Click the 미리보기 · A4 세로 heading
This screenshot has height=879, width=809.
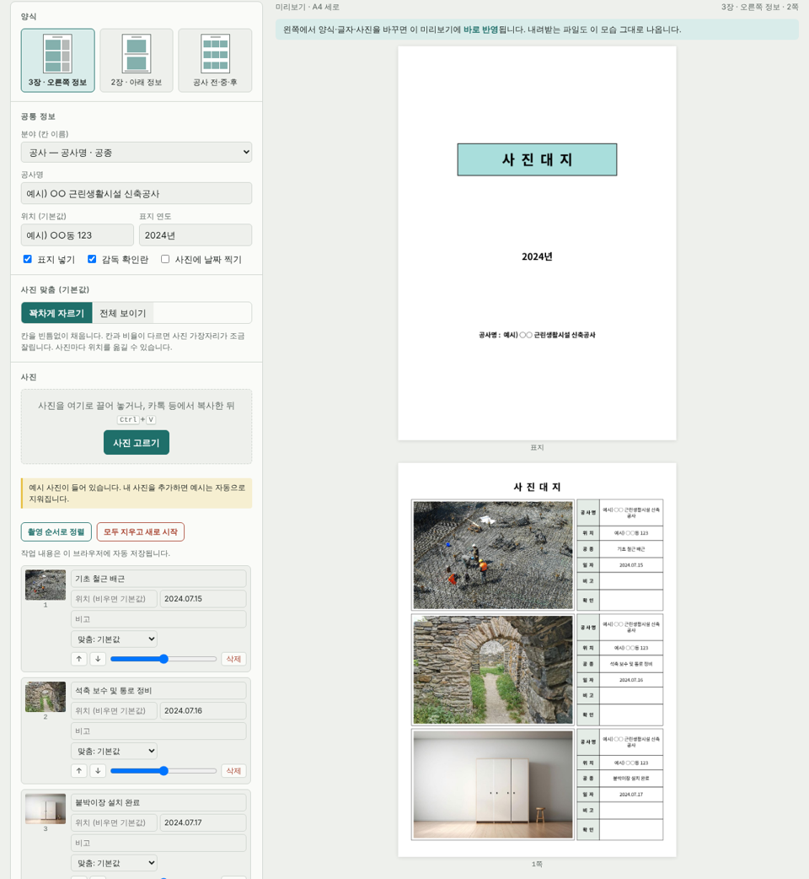(308, 7)
